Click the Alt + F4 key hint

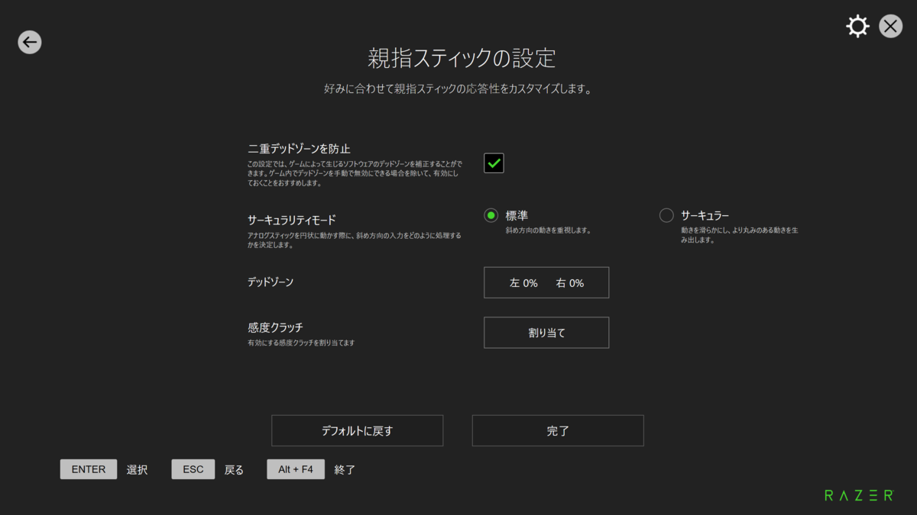pos(296,469)
